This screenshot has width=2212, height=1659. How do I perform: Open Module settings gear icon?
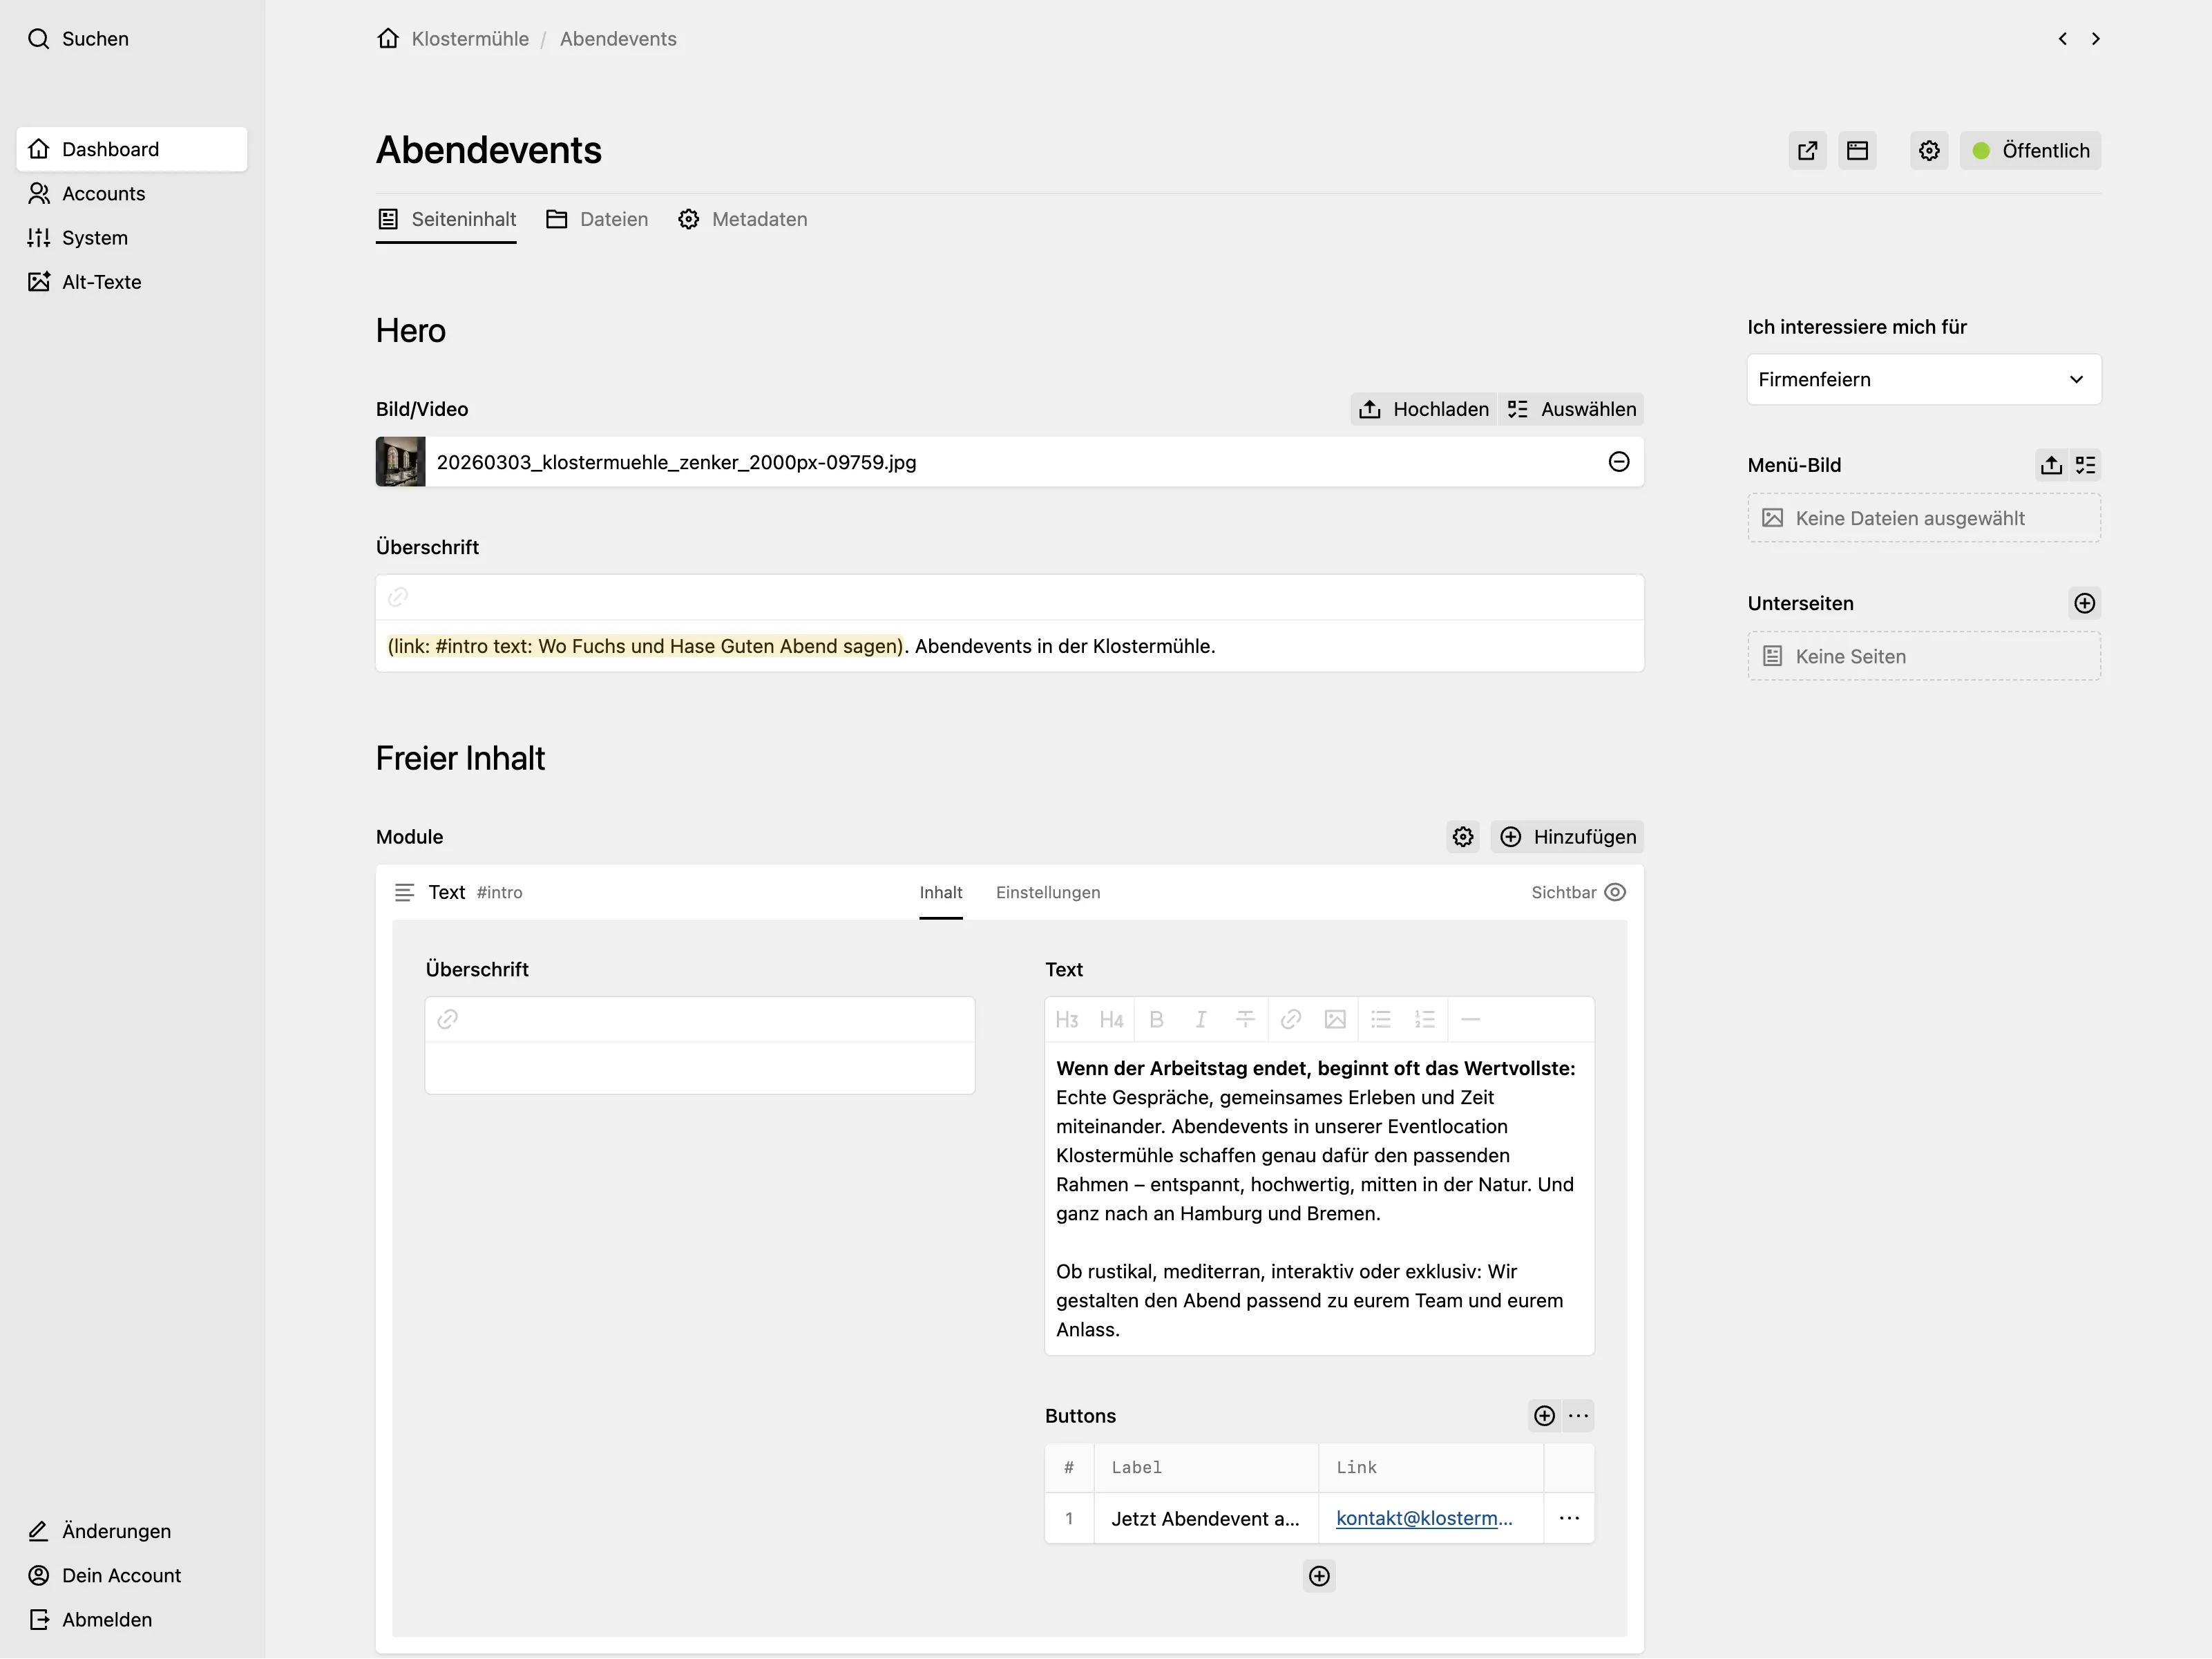point(1463,837)
